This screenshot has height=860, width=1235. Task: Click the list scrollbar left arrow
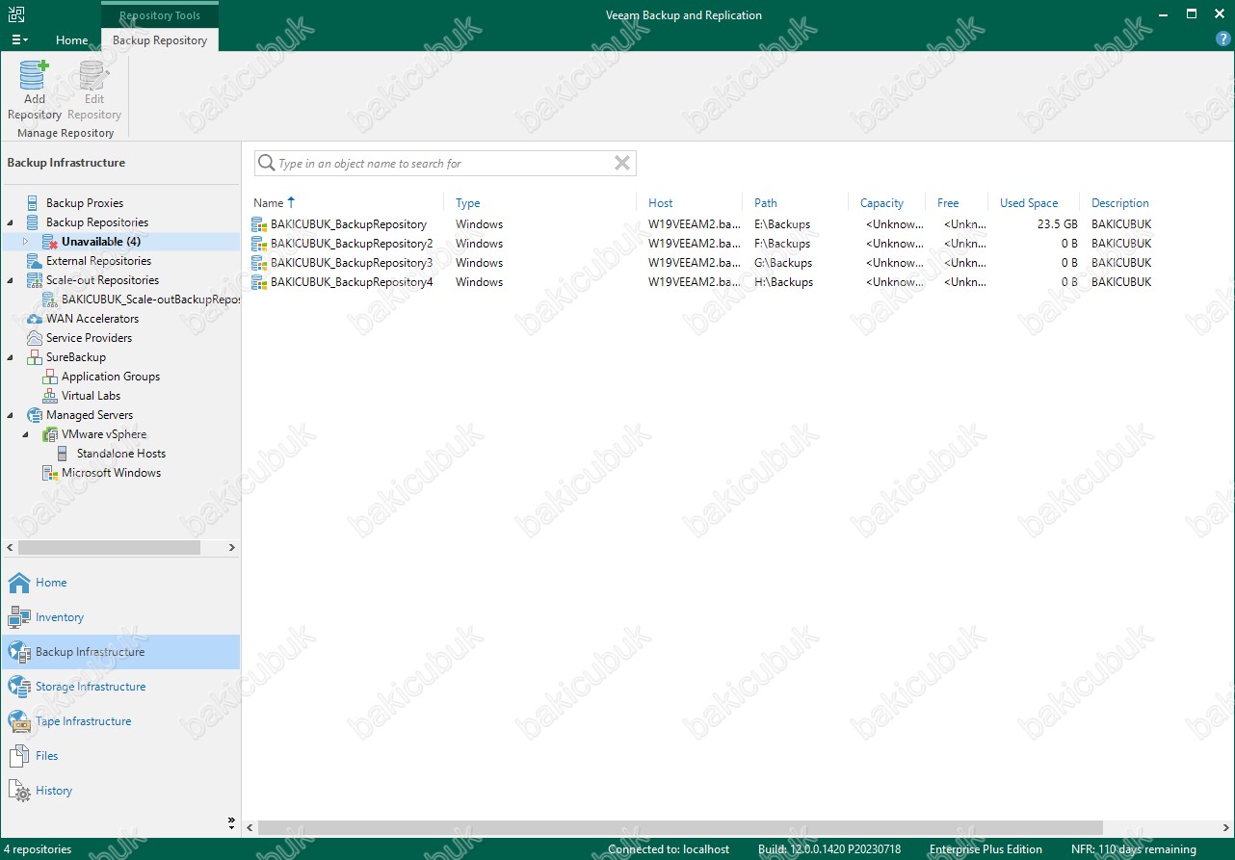point(250,828)
